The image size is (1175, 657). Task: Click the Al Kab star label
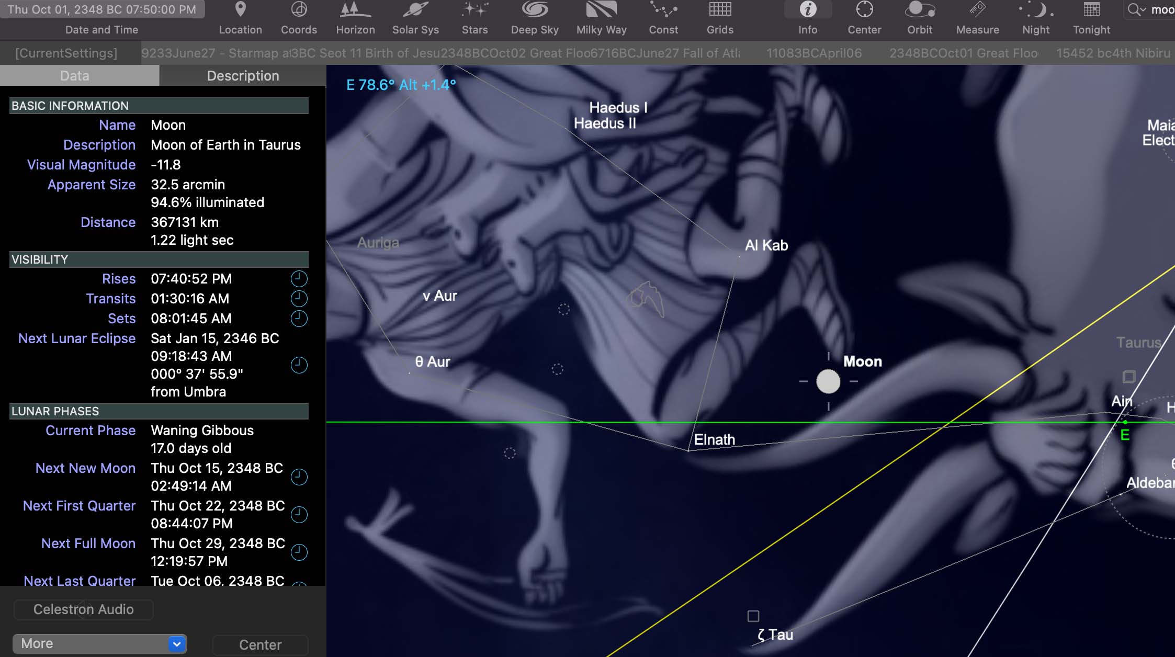coord(766,245)
